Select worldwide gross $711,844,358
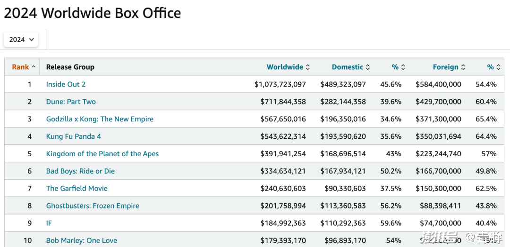 click(283, 102)
